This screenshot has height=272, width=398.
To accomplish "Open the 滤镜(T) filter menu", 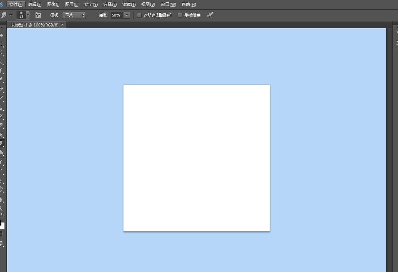I will (x=129, y=4).
